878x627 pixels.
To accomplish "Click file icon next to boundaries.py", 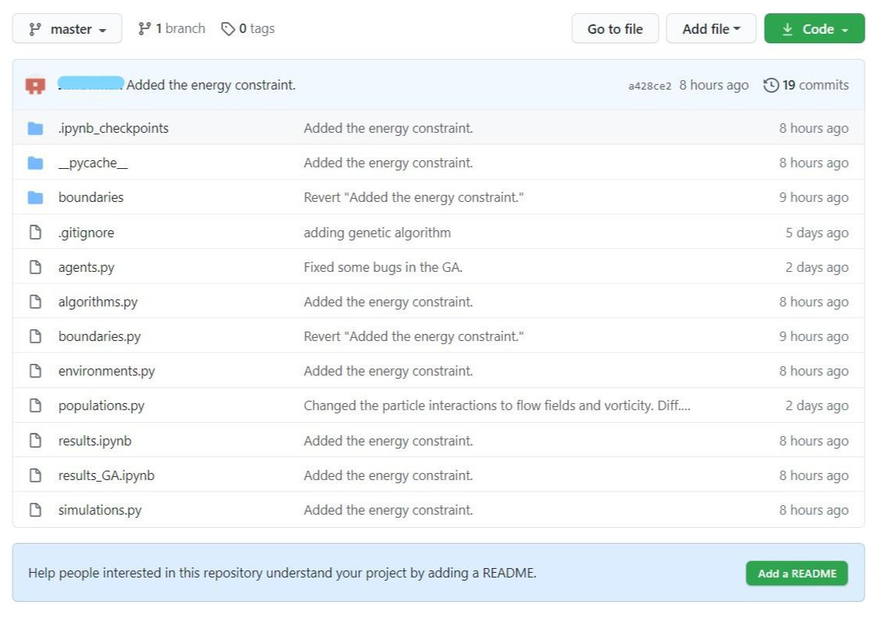I will [35, 336].
